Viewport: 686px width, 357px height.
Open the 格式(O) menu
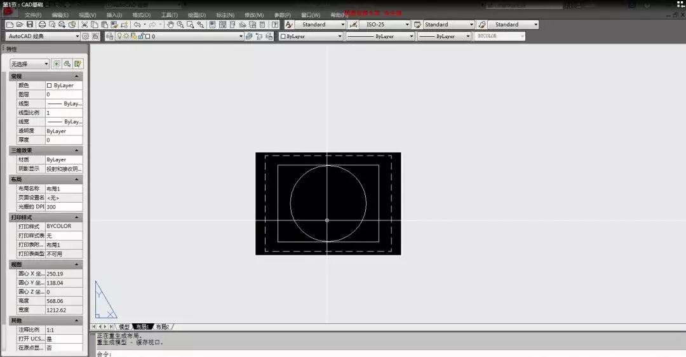[141, 15]
